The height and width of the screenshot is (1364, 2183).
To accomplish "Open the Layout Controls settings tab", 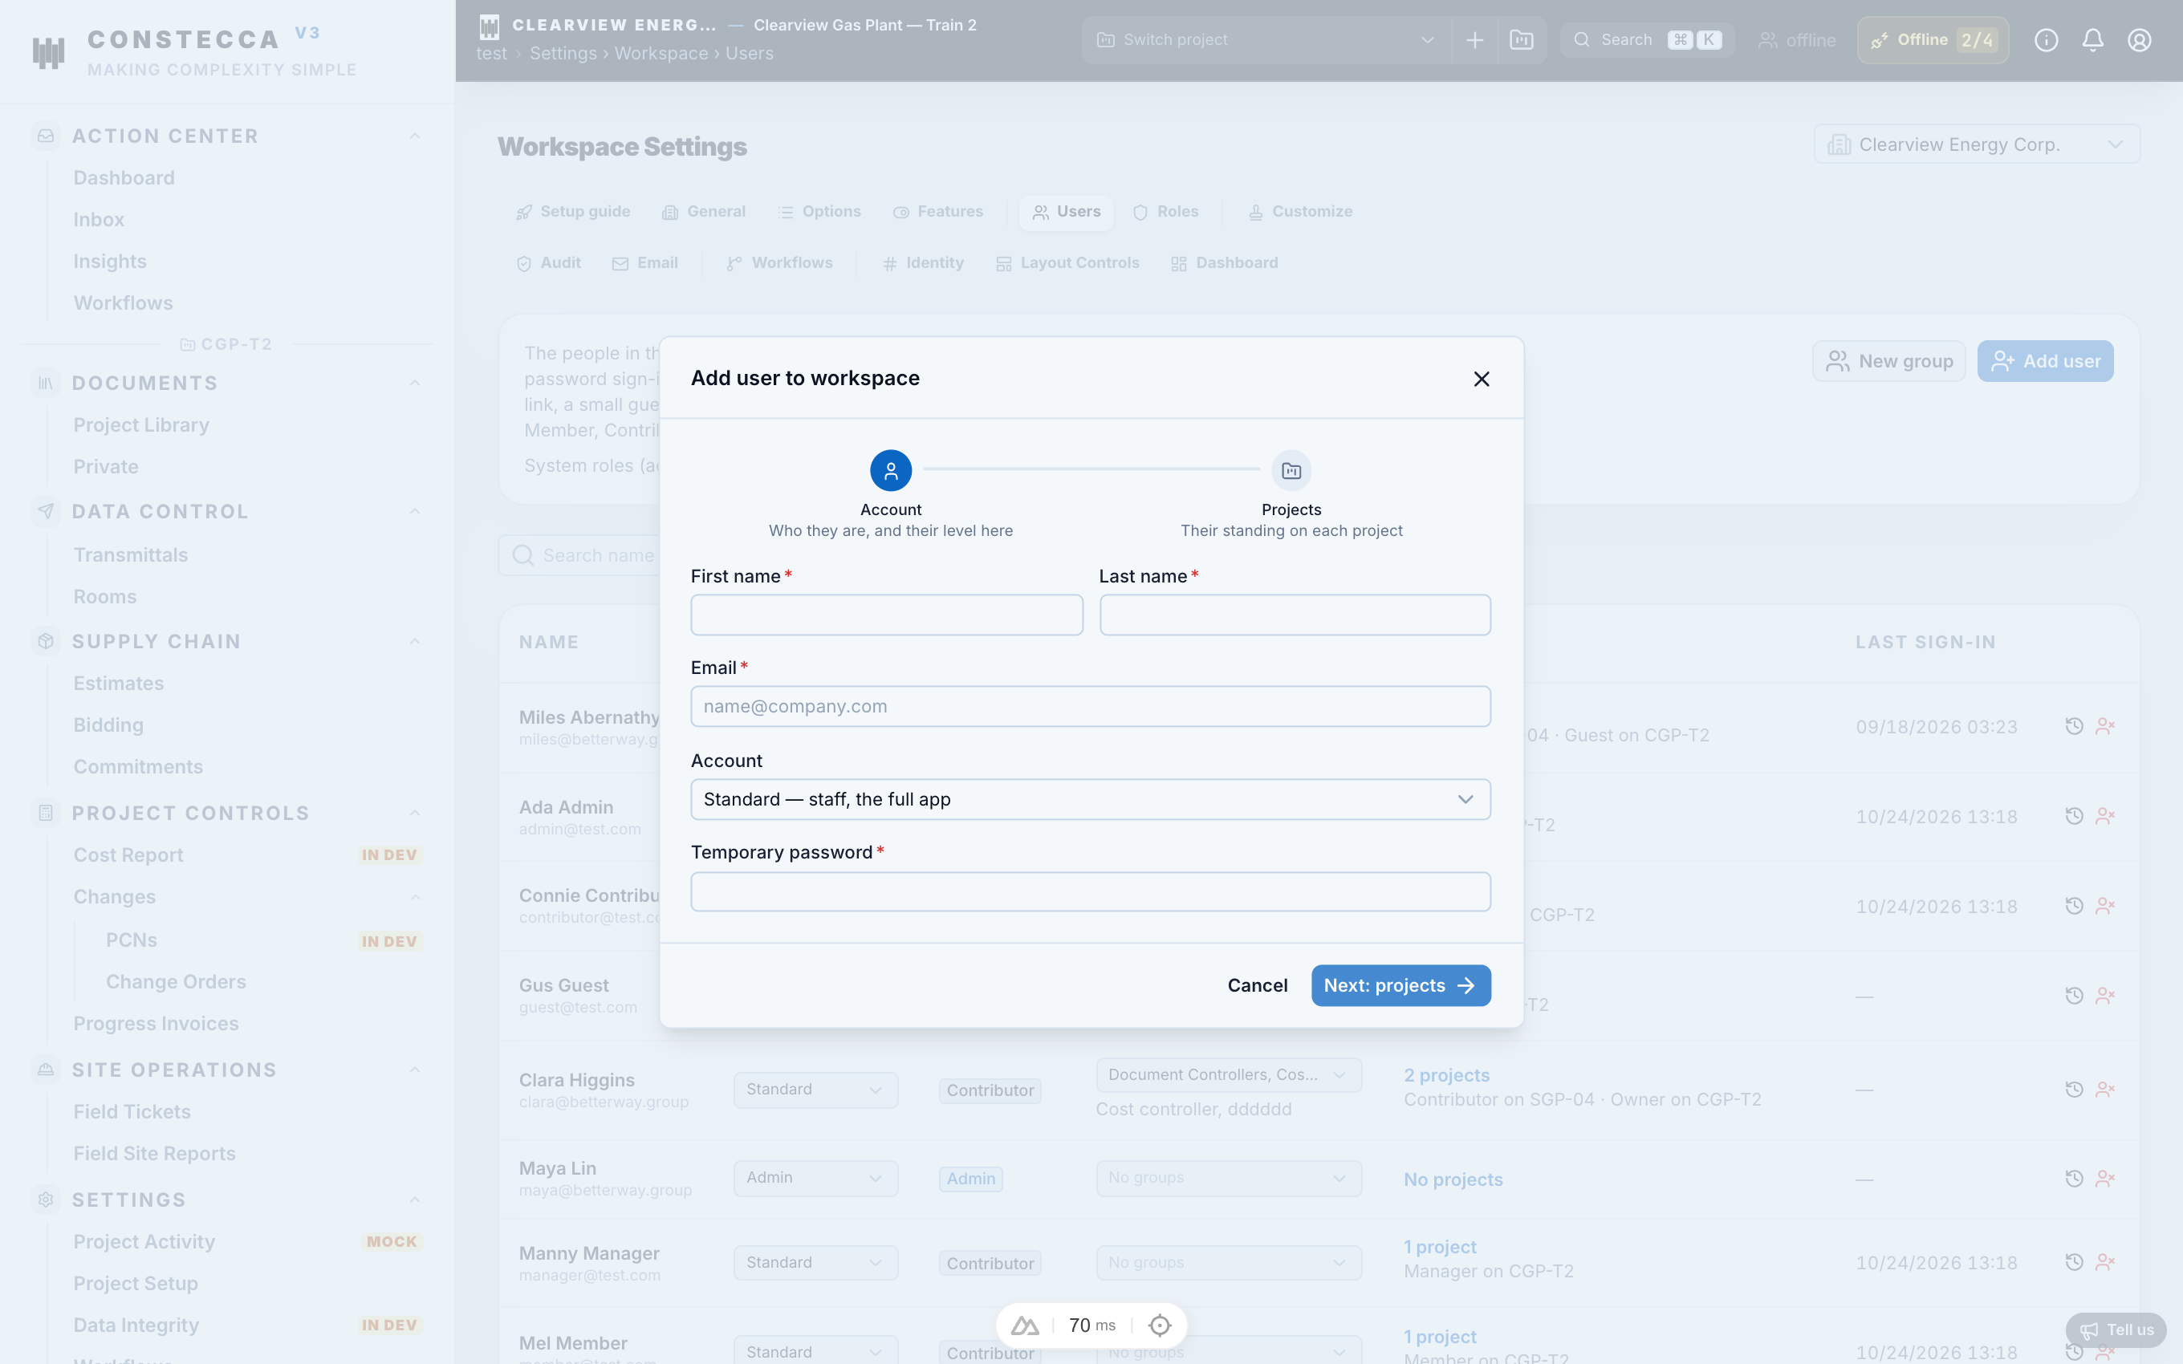I will (x=1067, y=262).
